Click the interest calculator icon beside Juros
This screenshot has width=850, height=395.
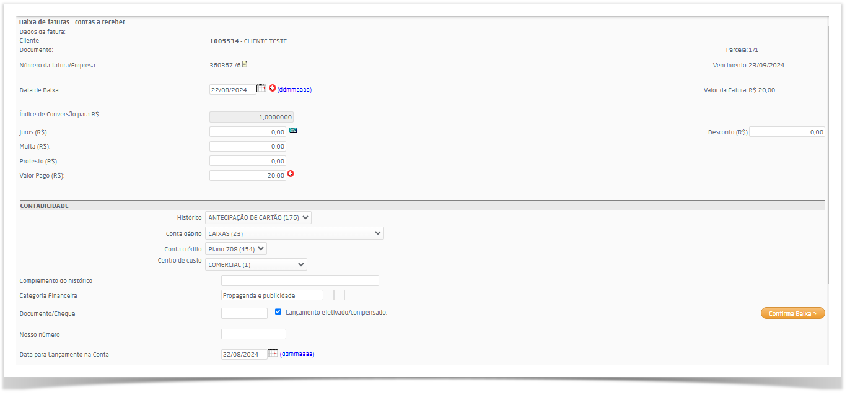tap(294, 131)
